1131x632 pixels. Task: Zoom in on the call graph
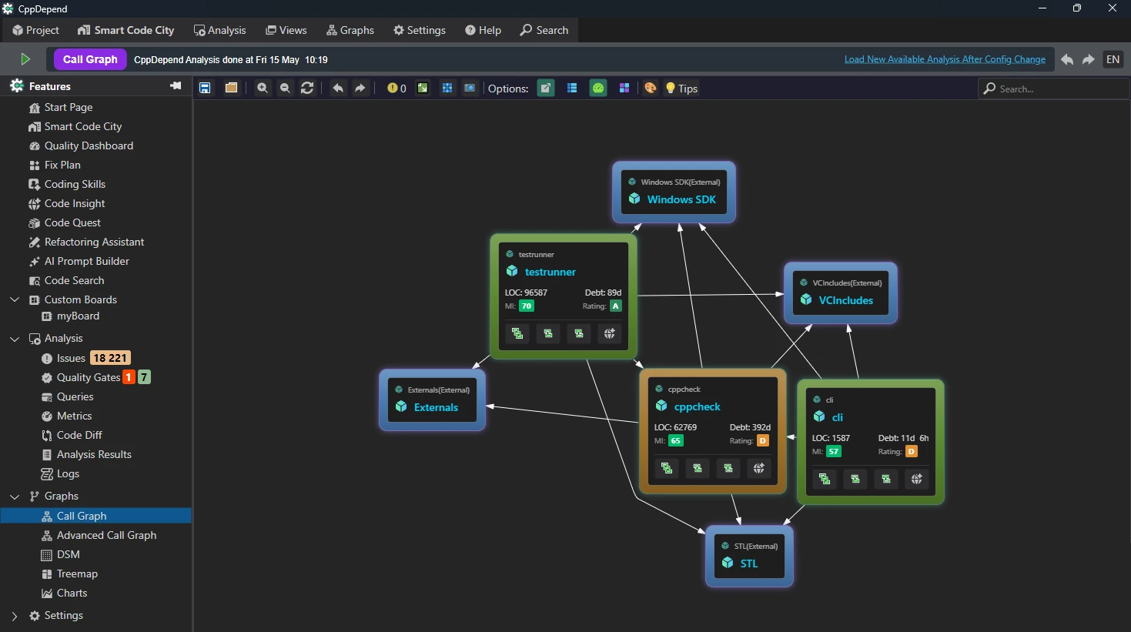click(263, 89)
